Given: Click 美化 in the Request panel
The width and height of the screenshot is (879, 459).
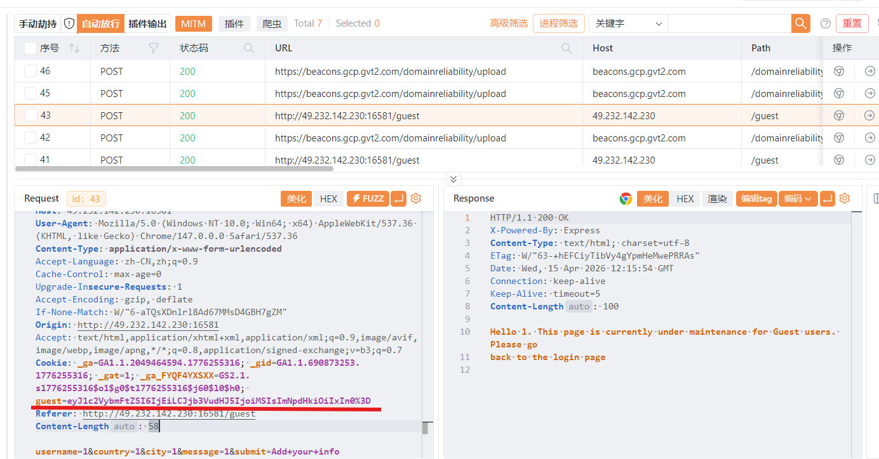Looking at the screenshot, I should [297, 198].
